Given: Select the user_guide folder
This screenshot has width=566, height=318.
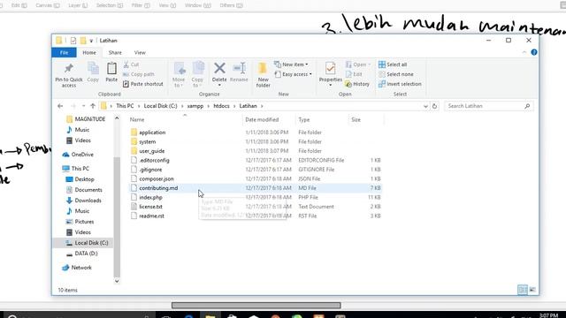Looking at the screenshot, I should [151, 151].
